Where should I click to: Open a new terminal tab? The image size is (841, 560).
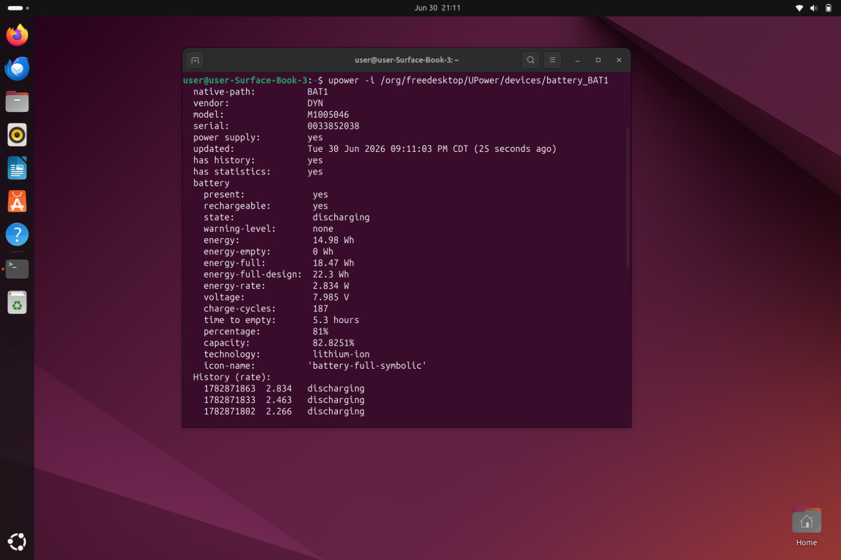pyautogui.click(x=195, y=60)
